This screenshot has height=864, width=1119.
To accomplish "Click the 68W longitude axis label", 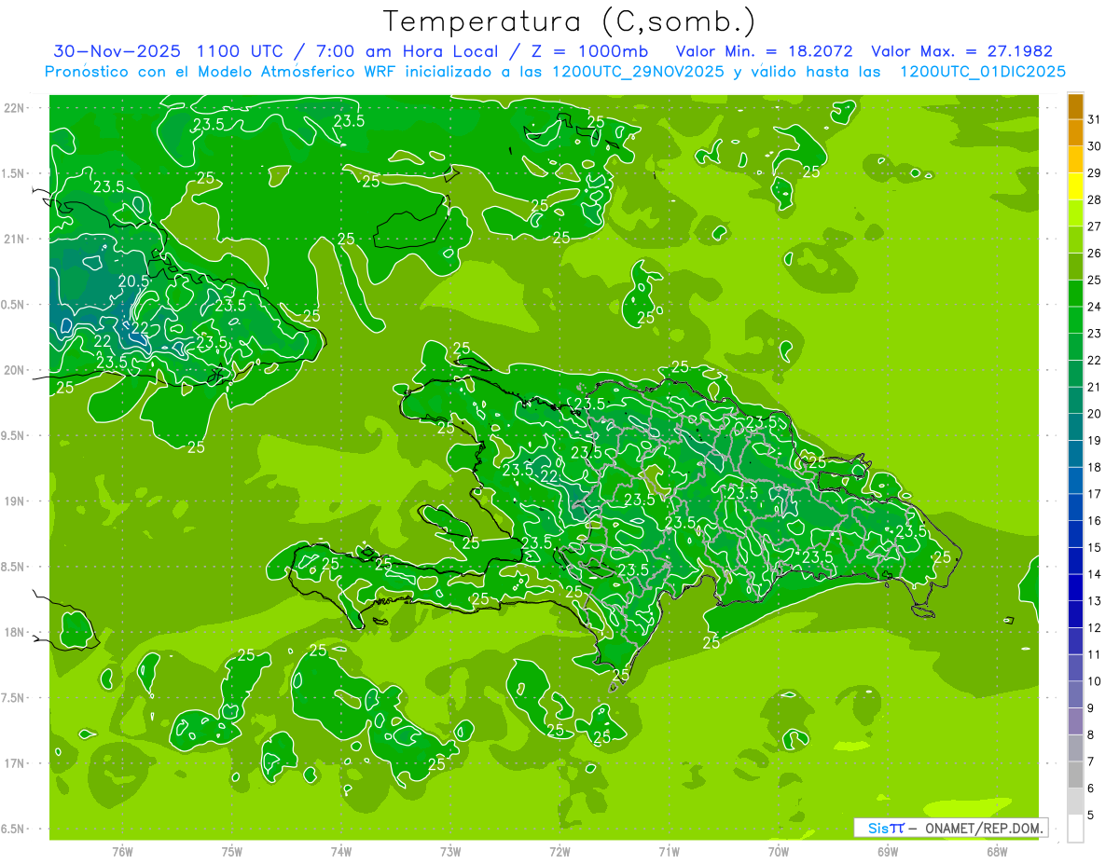I will [x=996, y=852].
